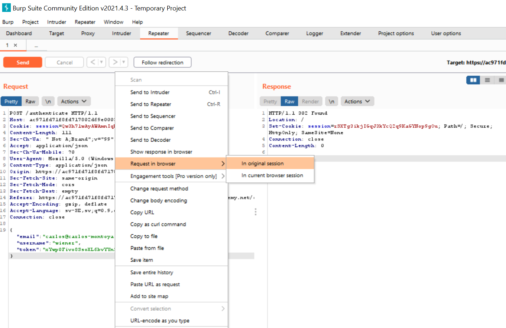The image size is (506, 328).
Task: Toggle non-printable characters in Response pane
Action: [x=331, y=101]
